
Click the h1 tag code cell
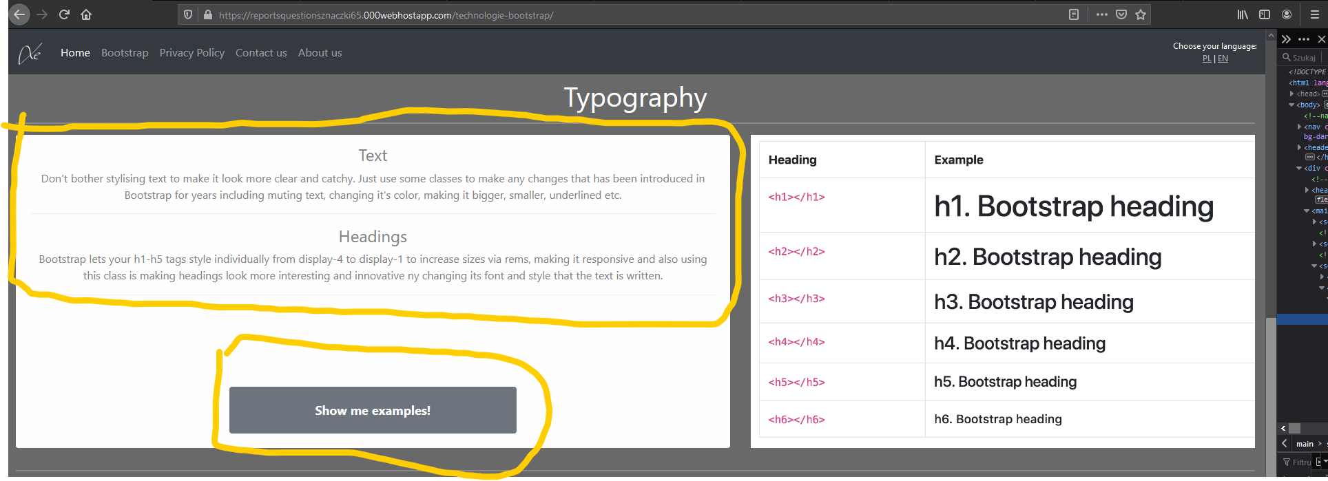pos(797,197)
